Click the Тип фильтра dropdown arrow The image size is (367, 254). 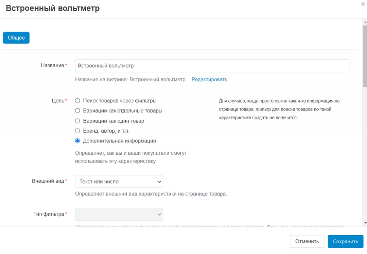click(159, 215)
